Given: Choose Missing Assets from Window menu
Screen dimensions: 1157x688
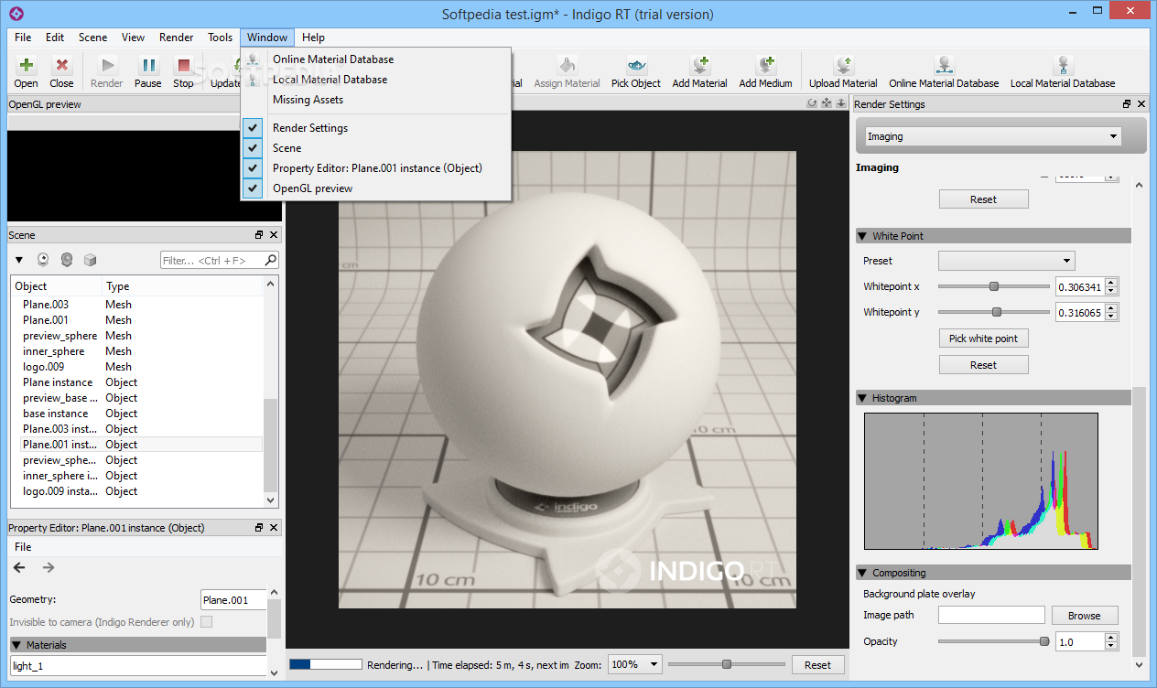Looking at the screenshot, I should point(308,100).
